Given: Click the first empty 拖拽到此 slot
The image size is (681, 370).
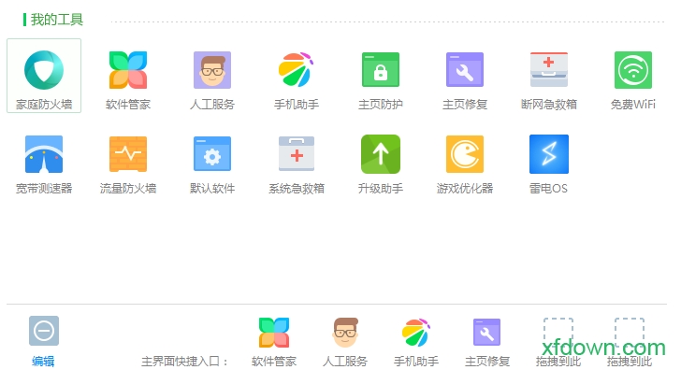Looking at the screenshot, I should [x=558, y=333].
